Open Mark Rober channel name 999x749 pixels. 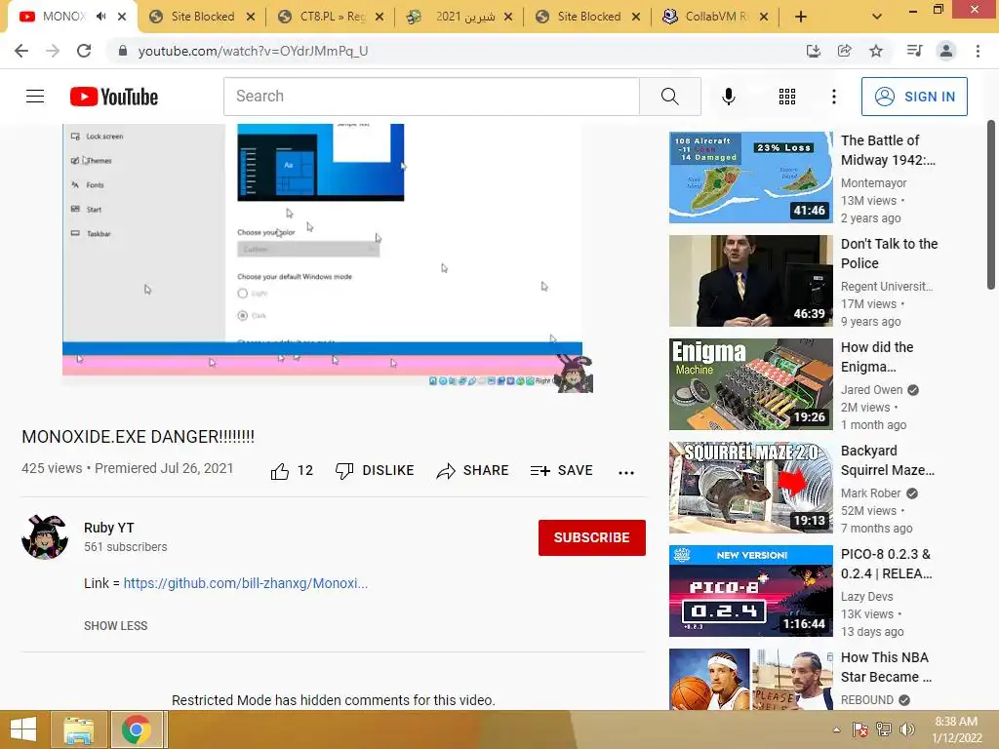pyautogui.click(x=871, y=493)
